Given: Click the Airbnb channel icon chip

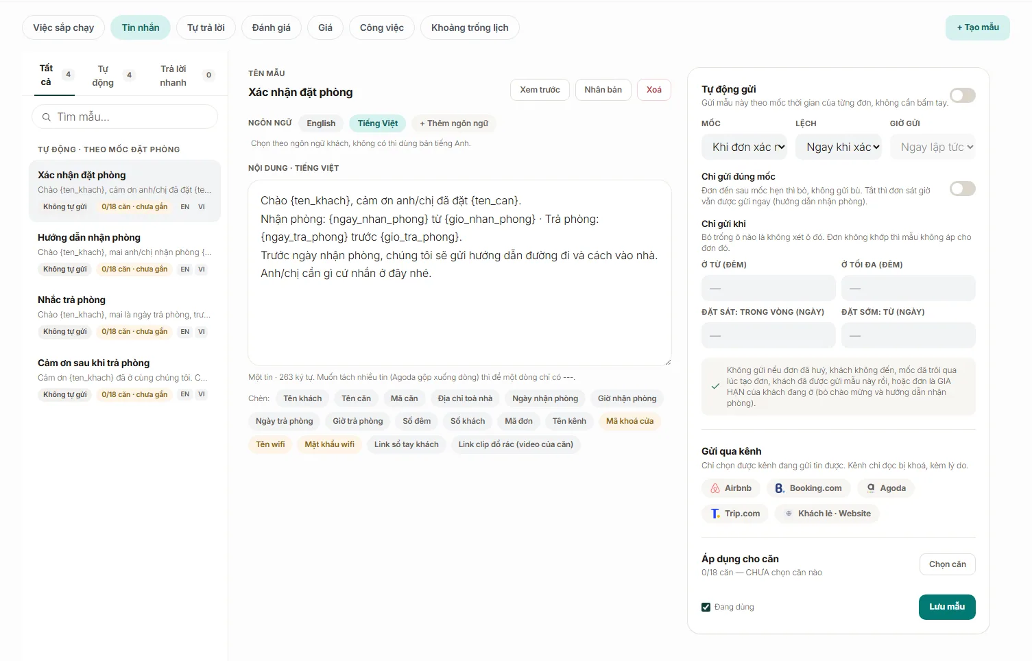Looking at the screenshot, I should pos(731,488).
